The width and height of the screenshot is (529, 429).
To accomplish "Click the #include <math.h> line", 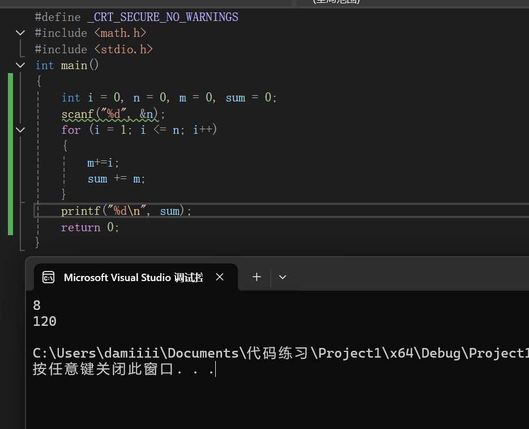I will tap(91, 33).
